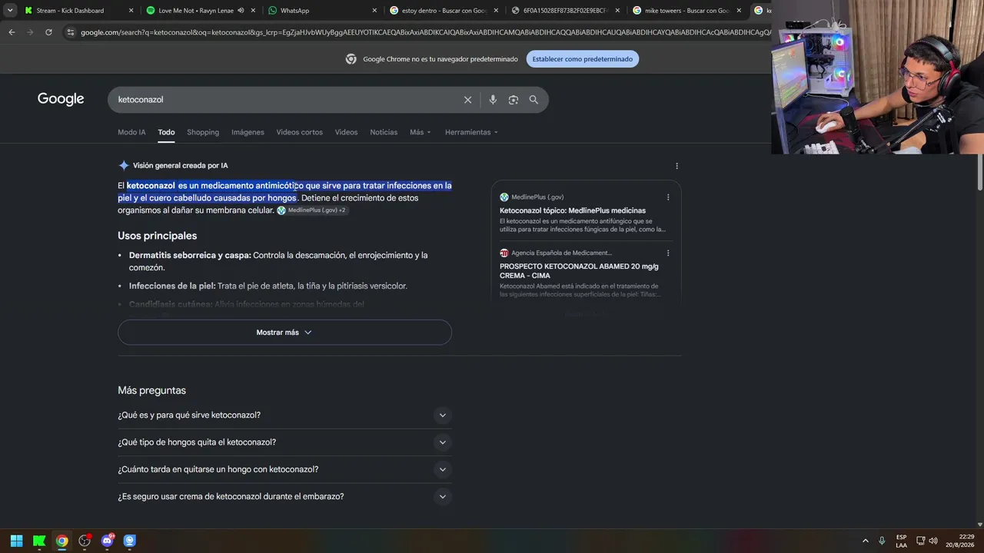Switch the ESP LAA keyboard language
Viewport: 984px width, 553px height.
click(901, 541)
